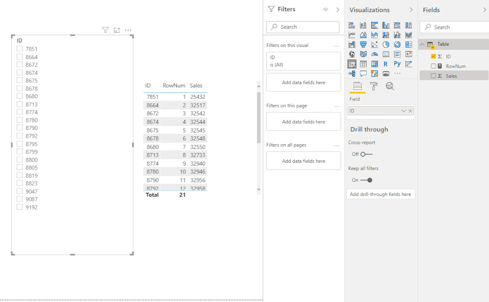Open Filters on this page options

tap(337, 106)
